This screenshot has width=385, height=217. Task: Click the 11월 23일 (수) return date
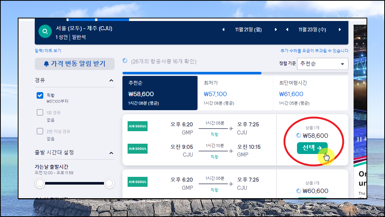click(312, 29)
